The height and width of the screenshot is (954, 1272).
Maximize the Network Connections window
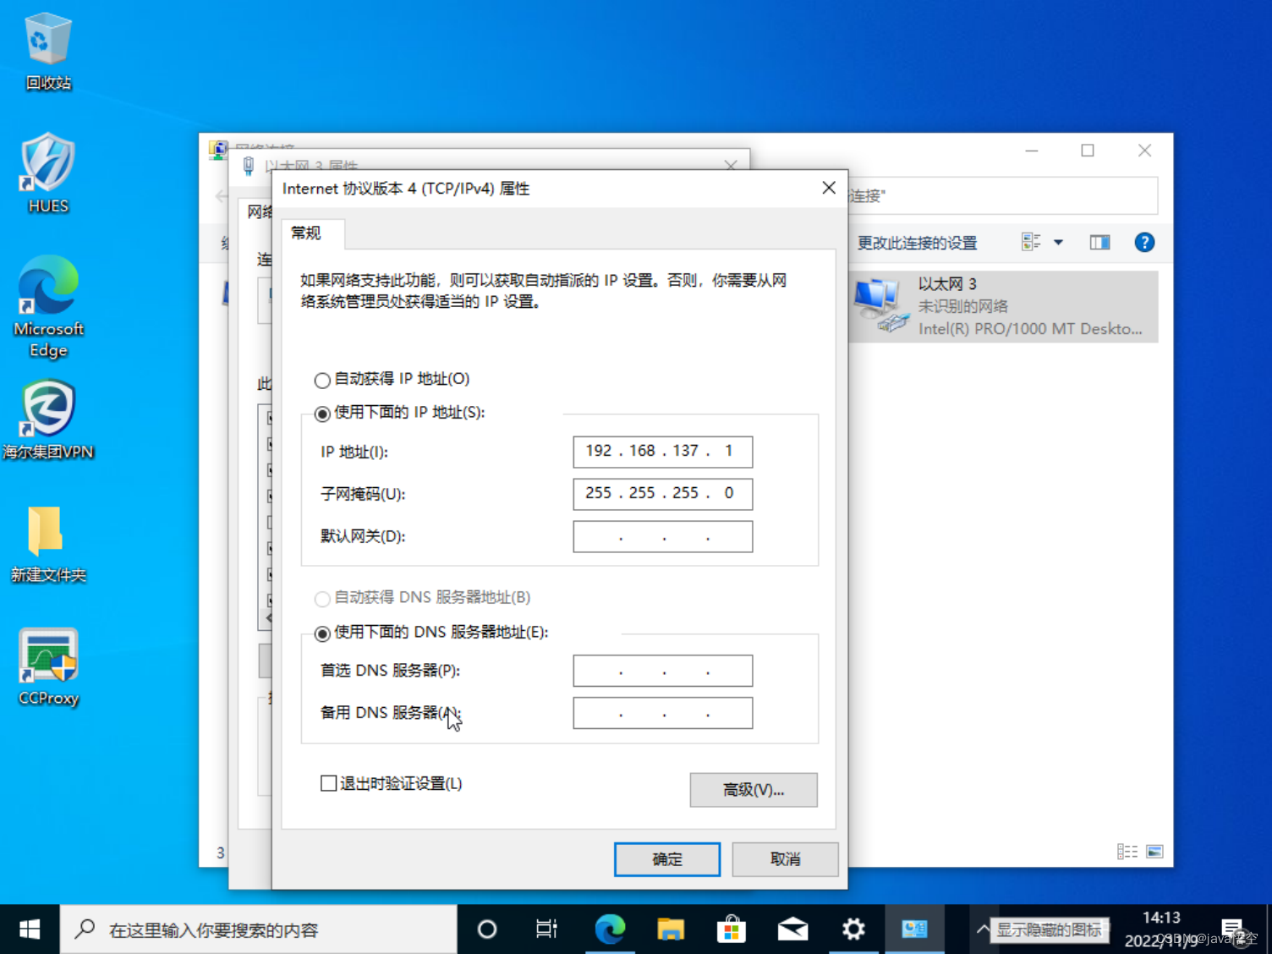click(1088, 151)
